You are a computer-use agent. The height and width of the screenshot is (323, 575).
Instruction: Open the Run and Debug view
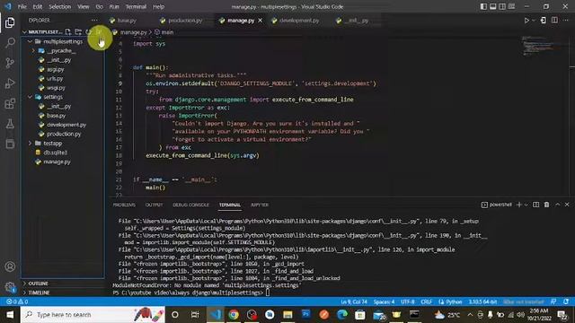(x=10, y=83)
